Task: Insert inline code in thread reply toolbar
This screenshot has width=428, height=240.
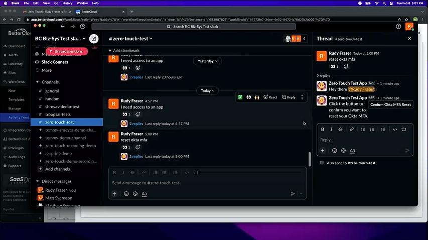Action: (x=395, y=130)
